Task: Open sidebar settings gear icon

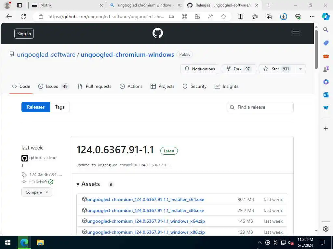Action: 326,229
